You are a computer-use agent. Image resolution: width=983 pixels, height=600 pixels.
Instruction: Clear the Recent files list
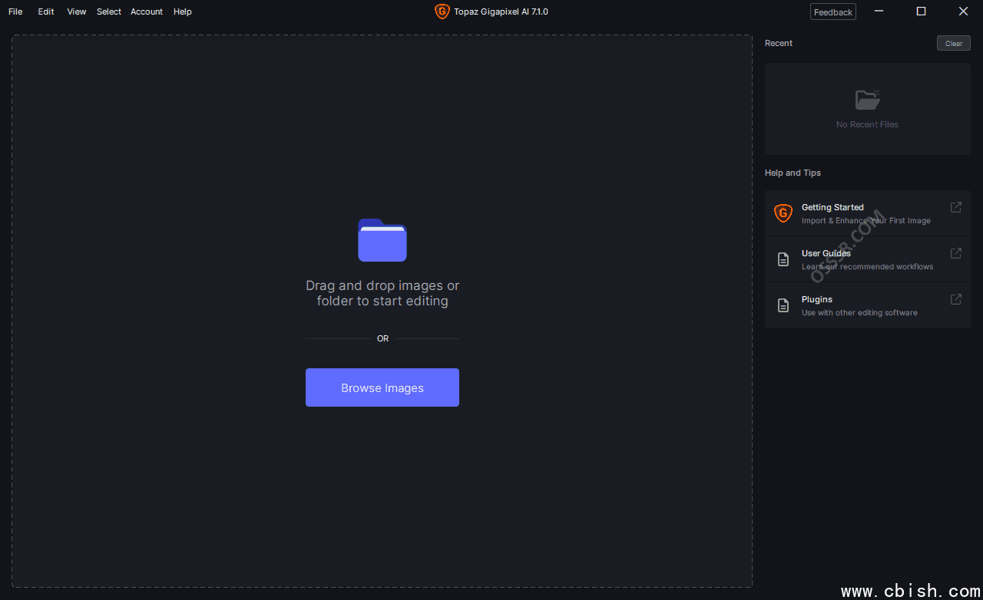954,44
